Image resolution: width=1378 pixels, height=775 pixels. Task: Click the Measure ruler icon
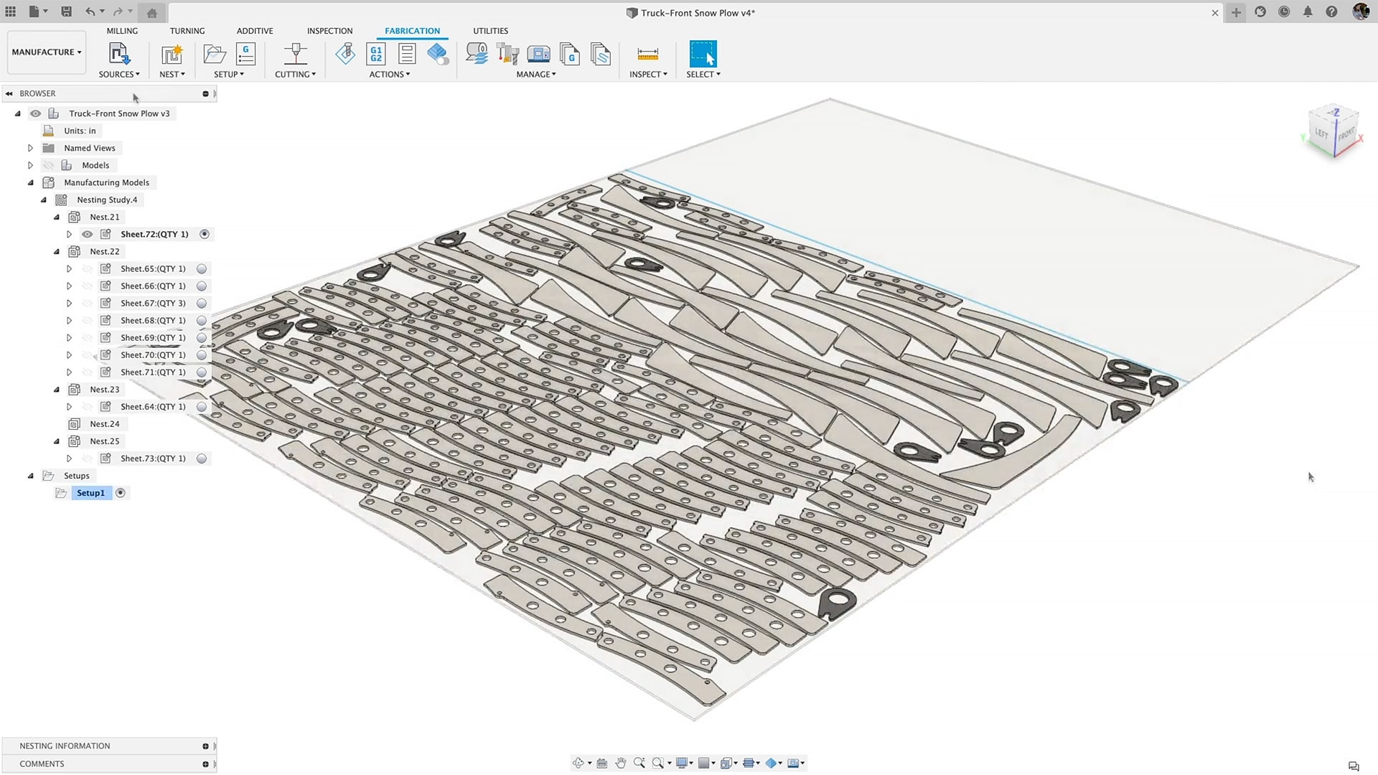647,55
